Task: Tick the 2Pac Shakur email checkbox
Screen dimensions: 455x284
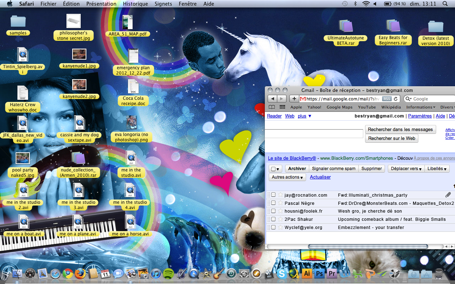Action: coord(273,219)
